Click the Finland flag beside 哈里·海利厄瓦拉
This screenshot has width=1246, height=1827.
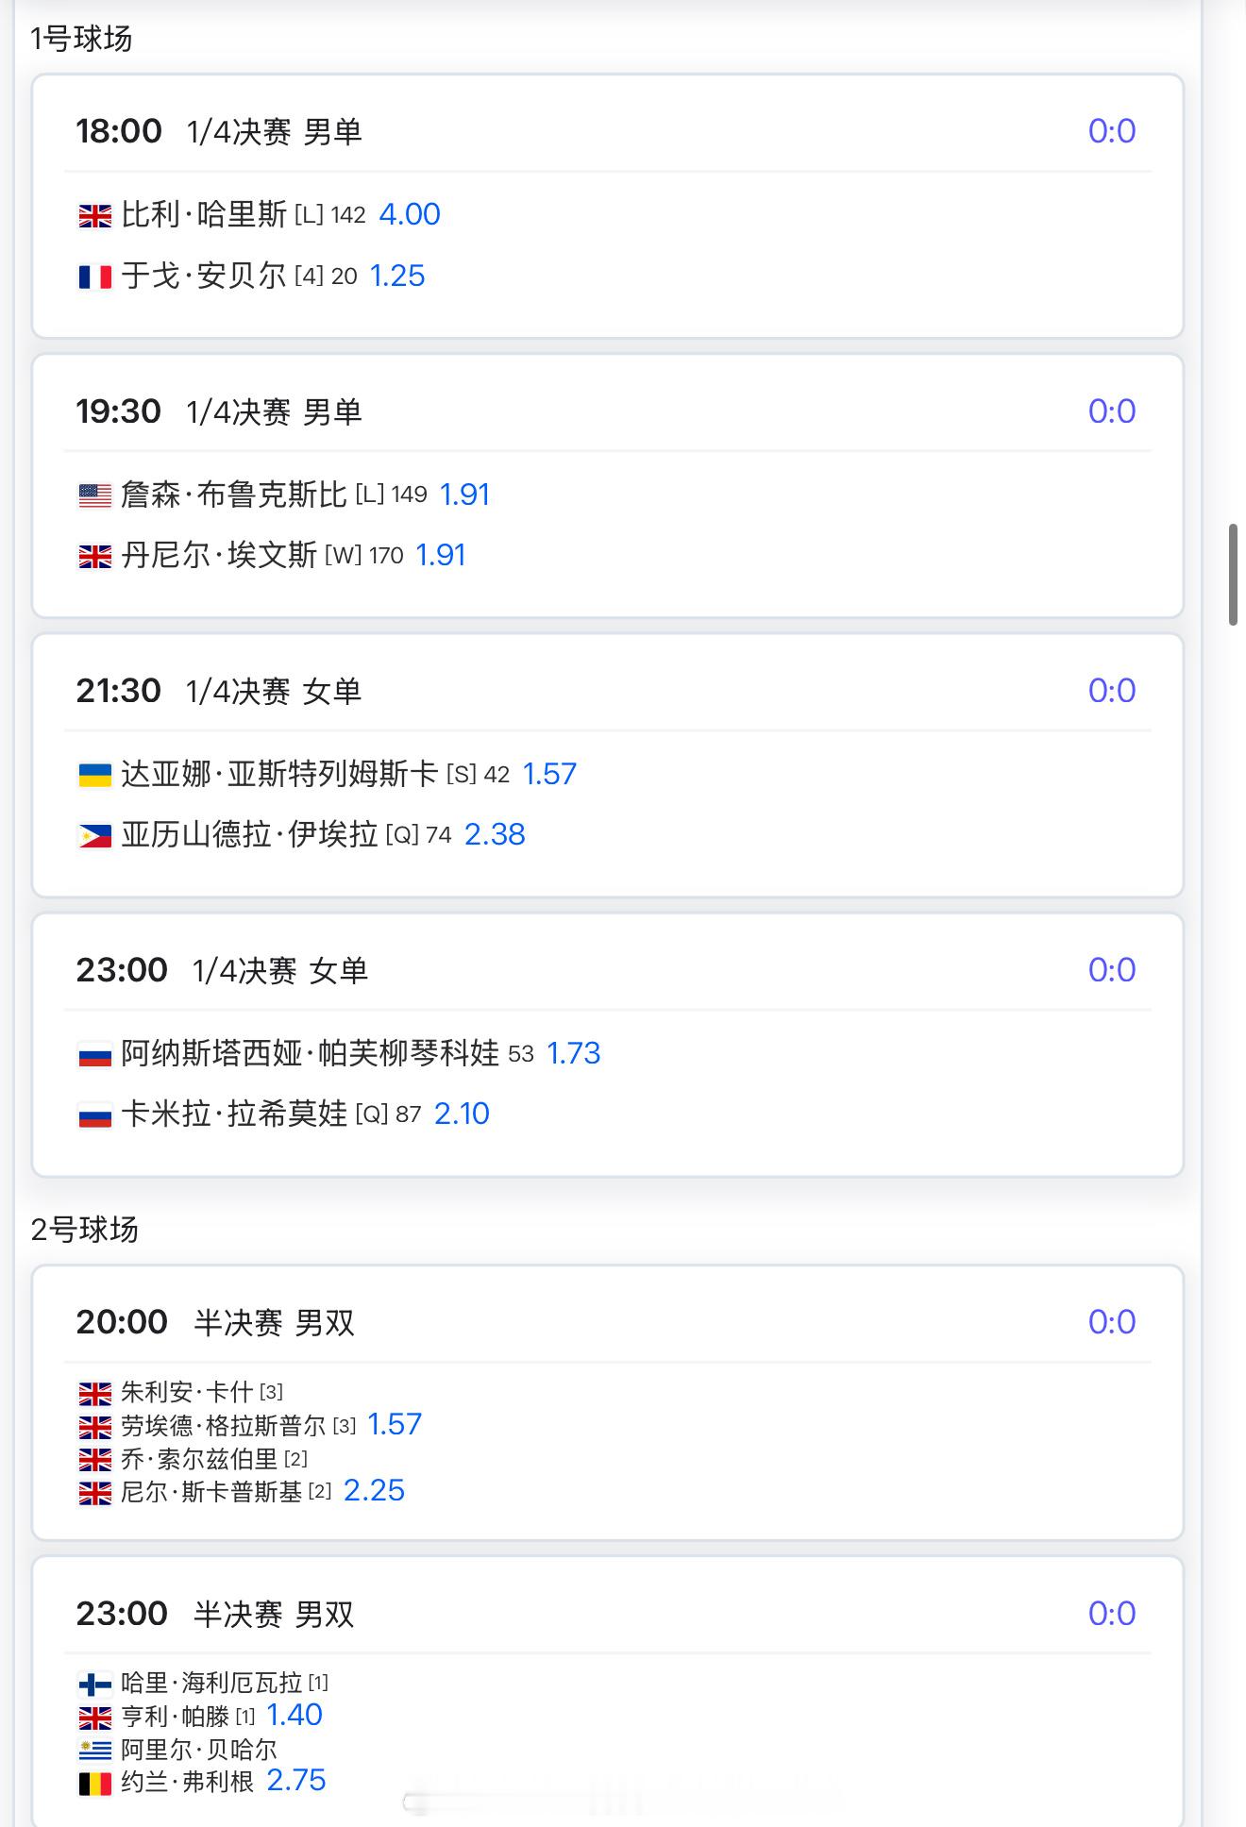click(94, 1684)
